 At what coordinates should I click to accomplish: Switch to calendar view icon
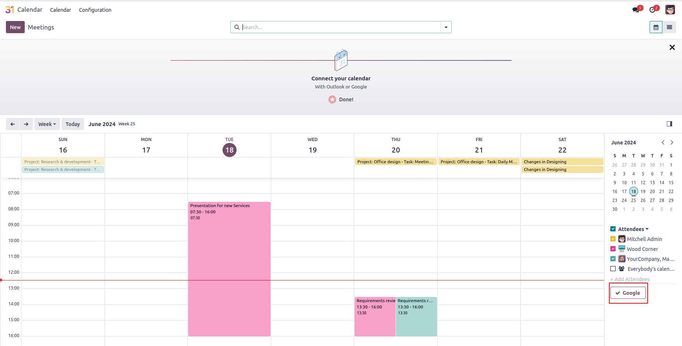656,27
